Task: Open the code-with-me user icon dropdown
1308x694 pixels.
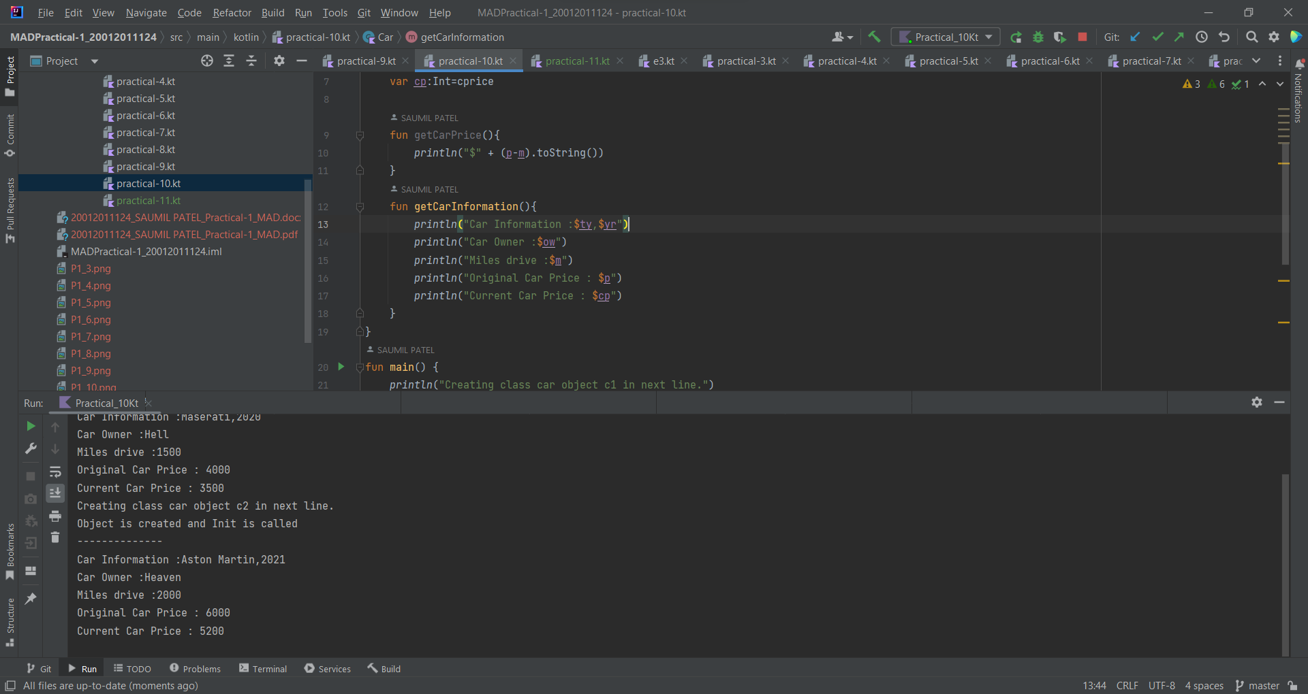Action: (842, 37)
